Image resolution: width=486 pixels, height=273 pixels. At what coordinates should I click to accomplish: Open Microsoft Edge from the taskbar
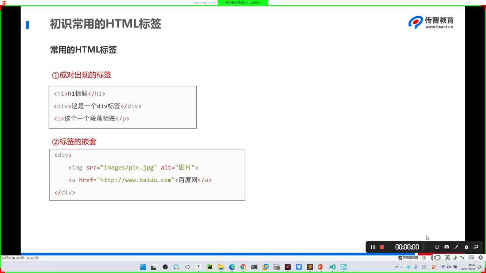coord(232,267)
